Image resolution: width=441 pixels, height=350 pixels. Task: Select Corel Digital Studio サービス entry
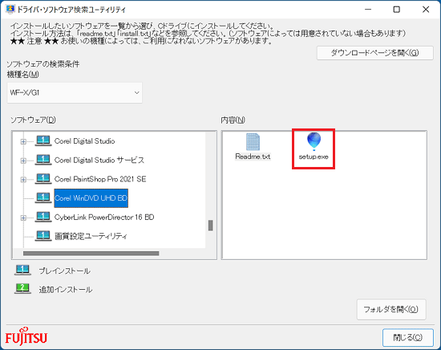click(99, 161)
